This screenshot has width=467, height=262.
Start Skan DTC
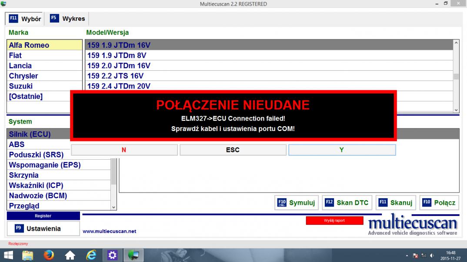(x=347, y=203)
